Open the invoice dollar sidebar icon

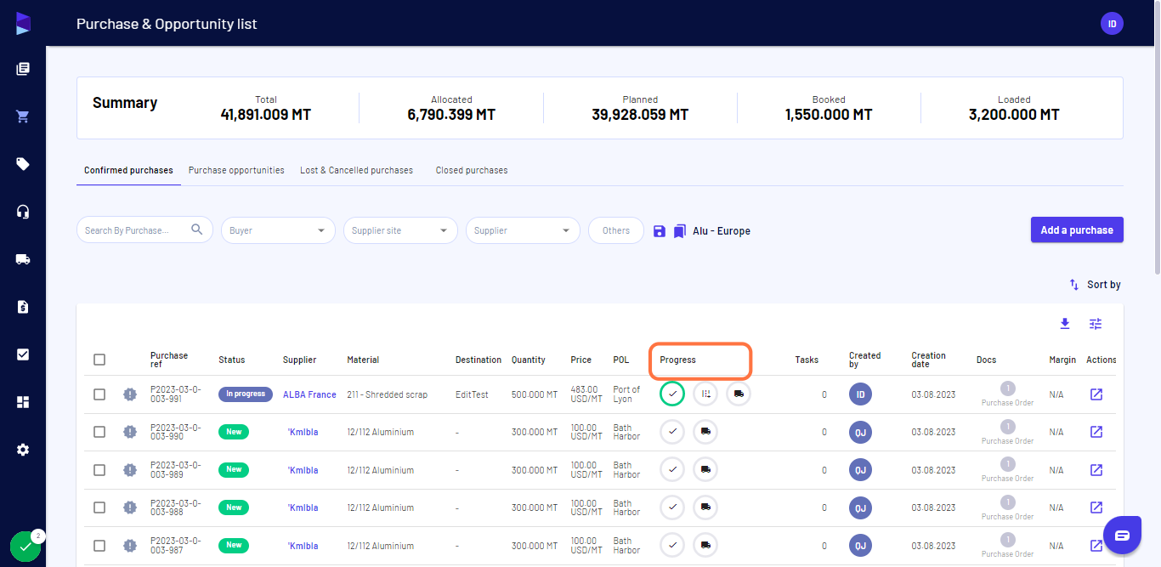pyautogui.click(x=23, y=307)
